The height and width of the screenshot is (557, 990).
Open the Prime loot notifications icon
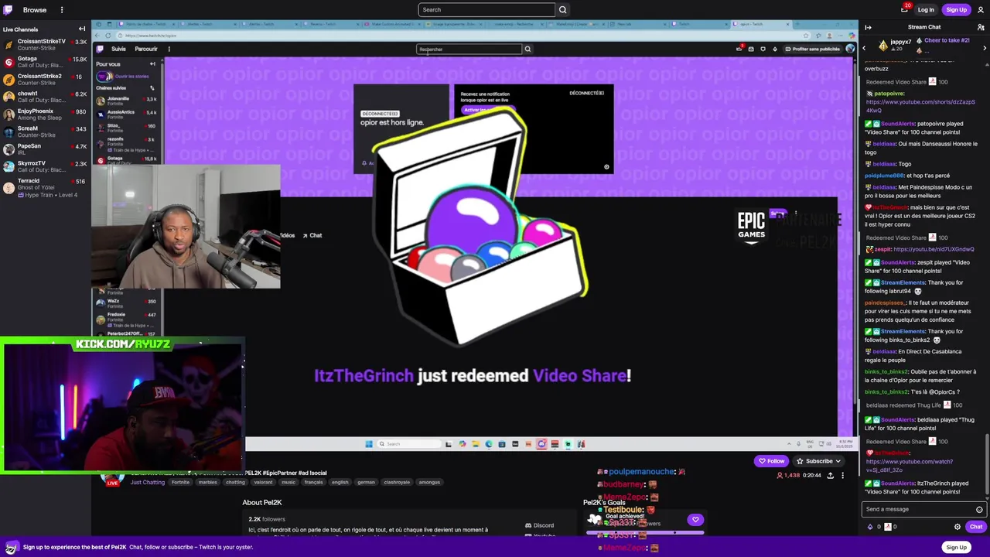tap(904, 9)
